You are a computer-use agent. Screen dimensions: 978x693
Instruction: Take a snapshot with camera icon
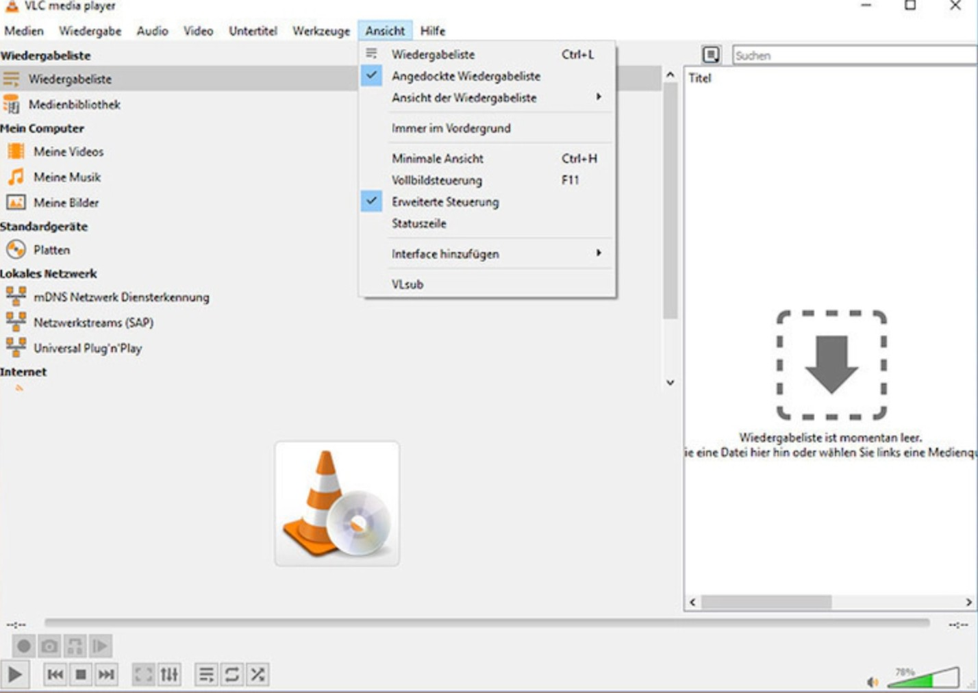click(49, 646)
